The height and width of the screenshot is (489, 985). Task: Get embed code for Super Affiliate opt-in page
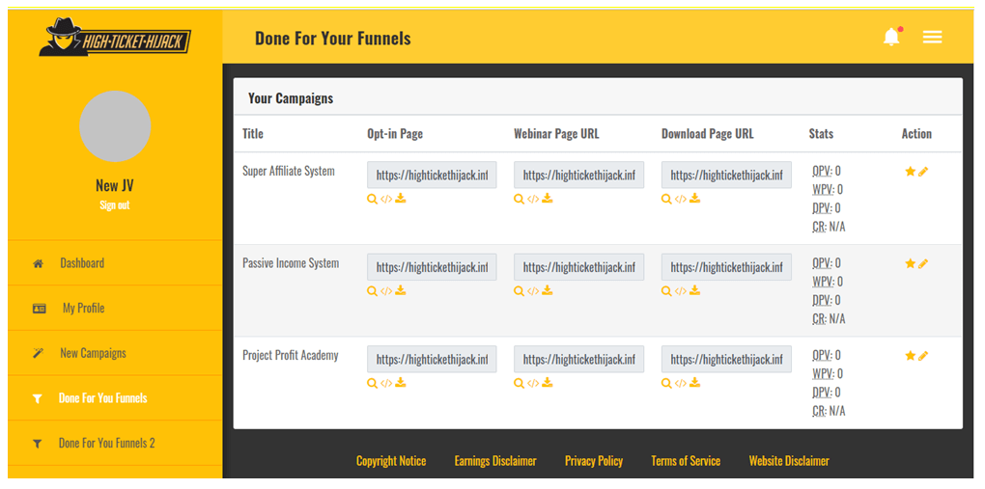386,199
